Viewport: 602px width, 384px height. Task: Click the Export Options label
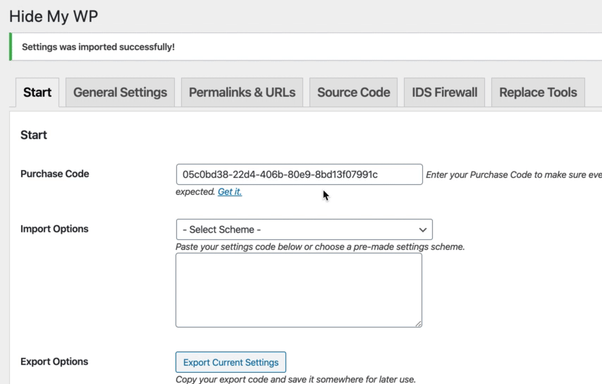coord(54,361)
